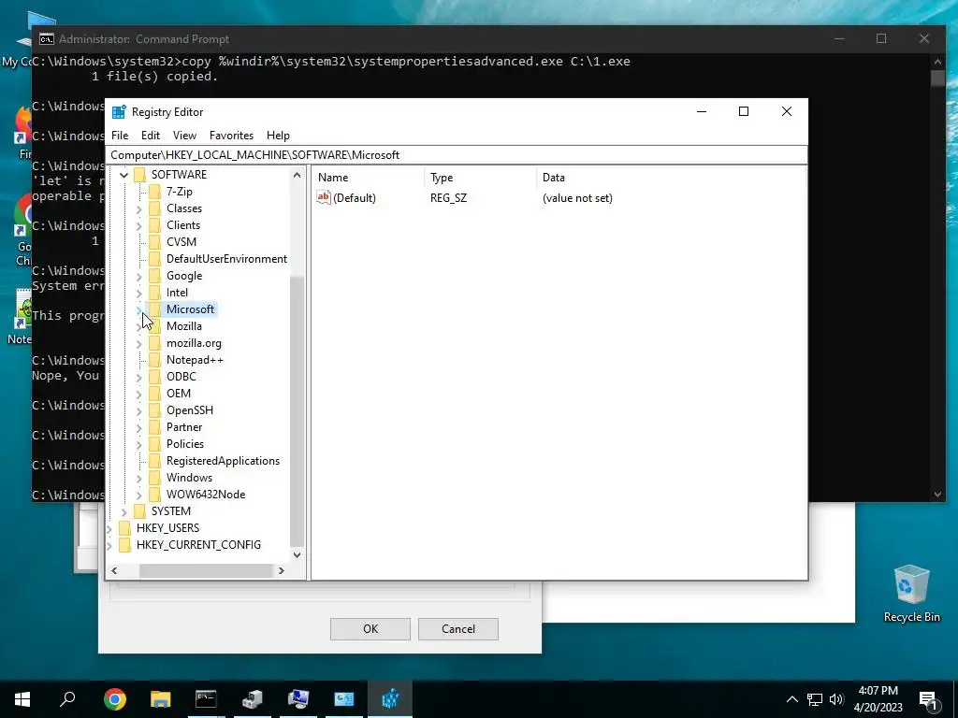Click the (value not set) data cell
The height and width of the screenshot is (718, 958).
(577, 198)
